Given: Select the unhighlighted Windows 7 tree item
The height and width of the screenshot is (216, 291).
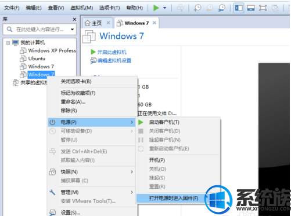Looking at the screenshot, I should click(41, 67).
